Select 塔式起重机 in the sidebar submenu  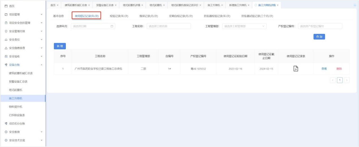click(16, 90)
